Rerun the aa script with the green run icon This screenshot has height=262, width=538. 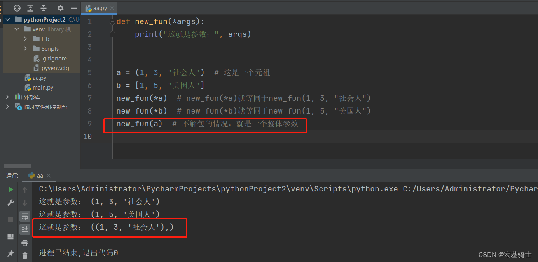coord(10,189)
